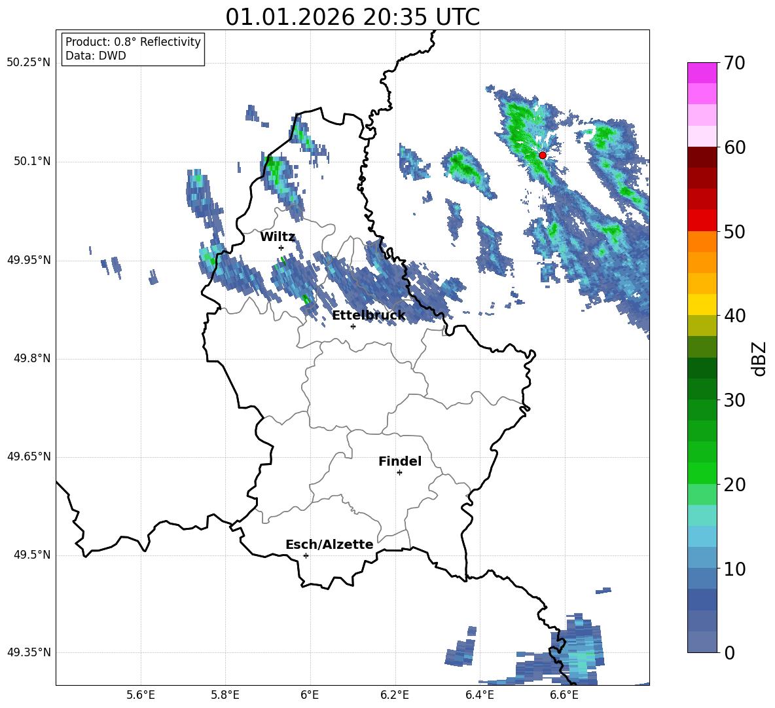Click the 49.65°N latitude label

[x=29, y=456]
